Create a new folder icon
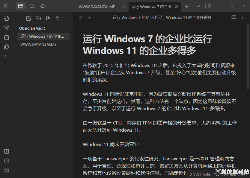 coord(38,18)
